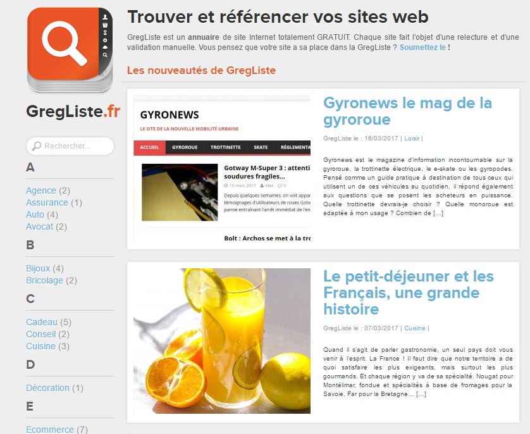Open the Bricolage category
530x434 pixels.
coord(44,280)
